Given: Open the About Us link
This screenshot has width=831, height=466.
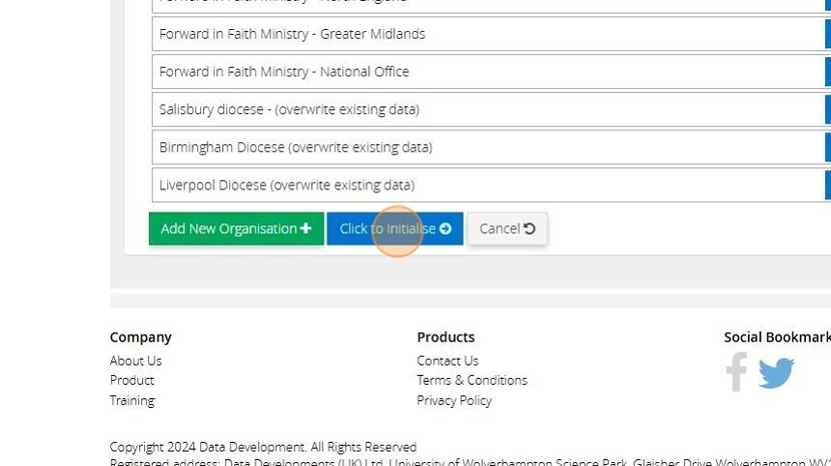Looking at the screenshot, I should pyautogui.click(x=135, y=361).
